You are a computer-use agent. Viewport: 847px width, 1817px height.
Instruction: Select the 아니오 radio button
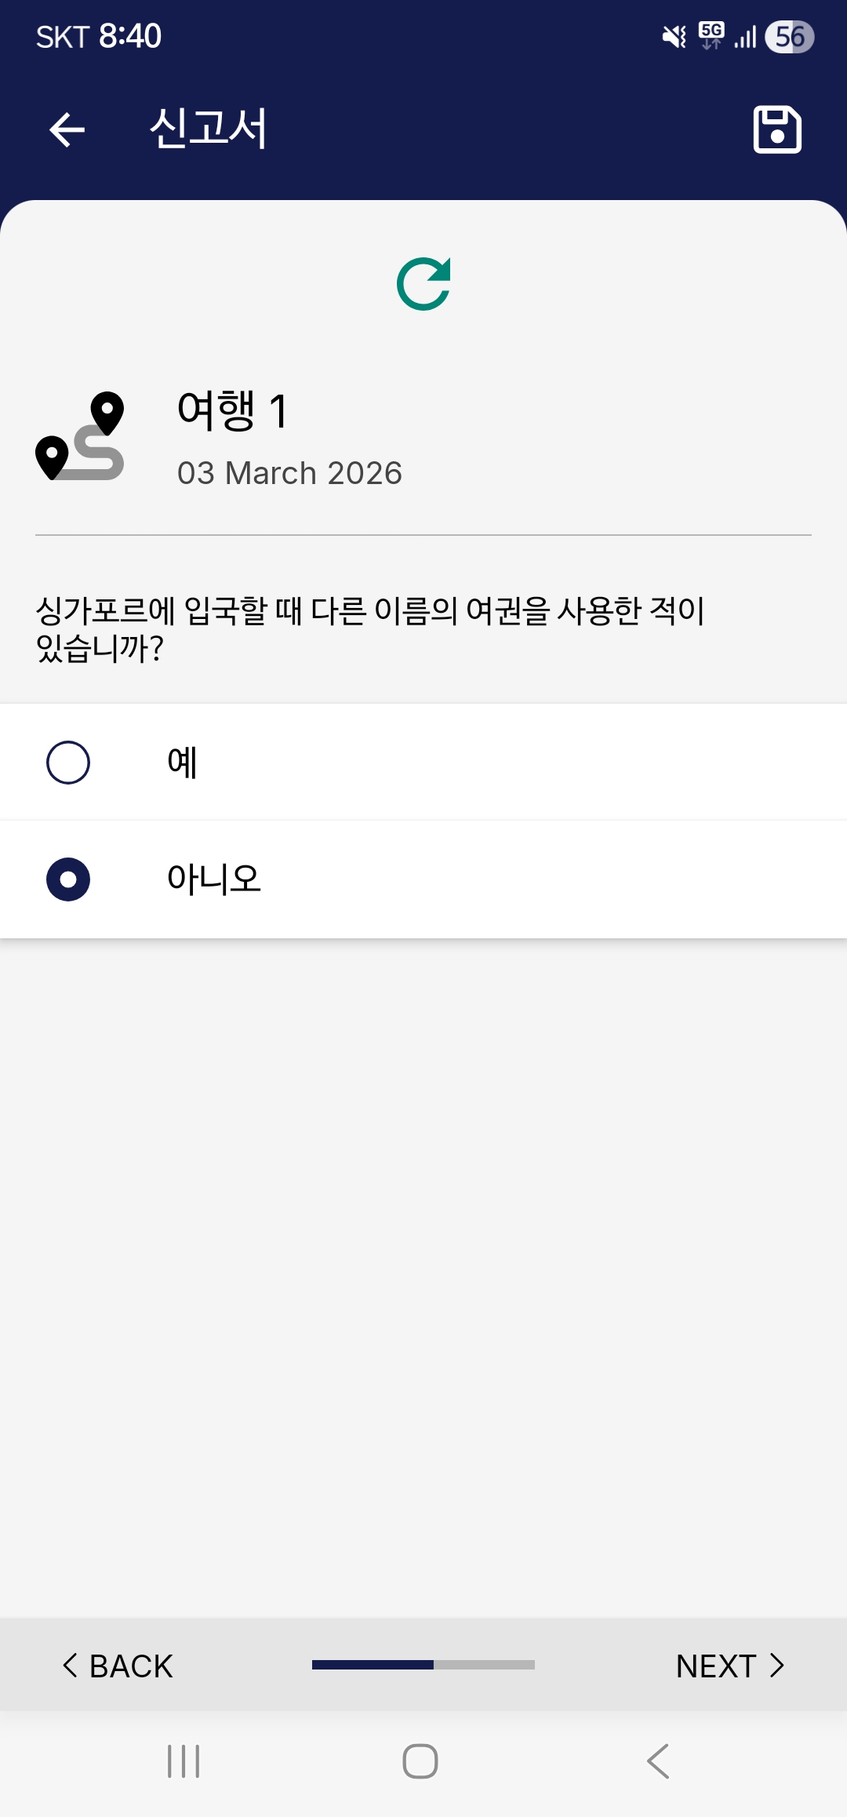click(68, 879)
